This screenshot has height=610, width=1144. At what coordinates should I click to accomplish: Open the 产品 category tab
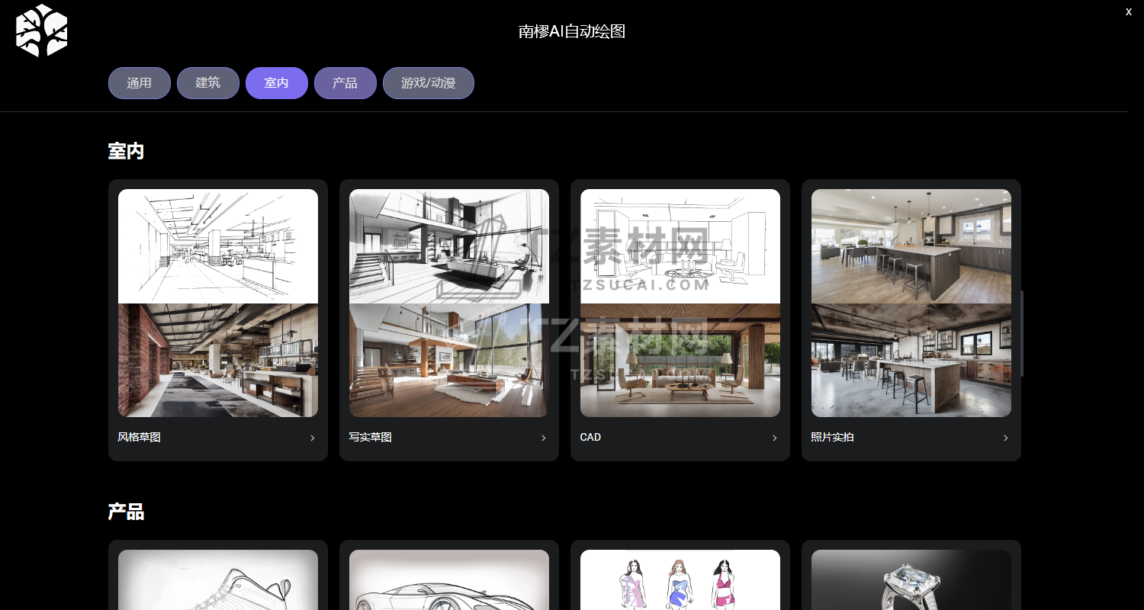[345, 83]
